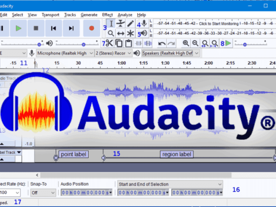Click the microphone icon beside recording device
This screenshot has width=276, height=207.
click(32, 53)
